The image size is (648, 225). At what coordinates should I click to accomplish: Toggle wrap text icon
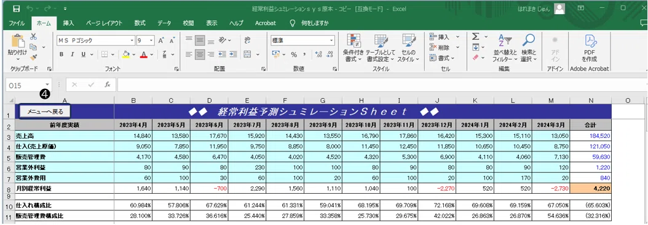248,40
